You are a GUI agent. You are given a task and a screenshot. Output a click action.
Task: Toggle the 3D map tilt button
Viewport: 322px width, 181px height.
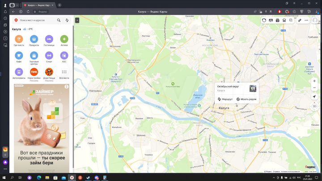[314, 106]
